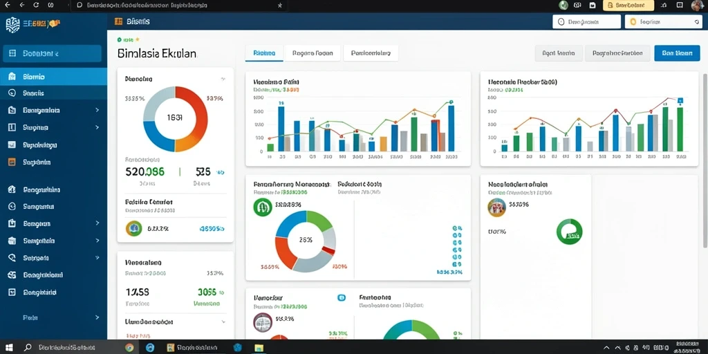This screenshot has width=708, height=354.
Task: Open the yellow File Explorer taskbar icon
Action: tap(259, 347)
